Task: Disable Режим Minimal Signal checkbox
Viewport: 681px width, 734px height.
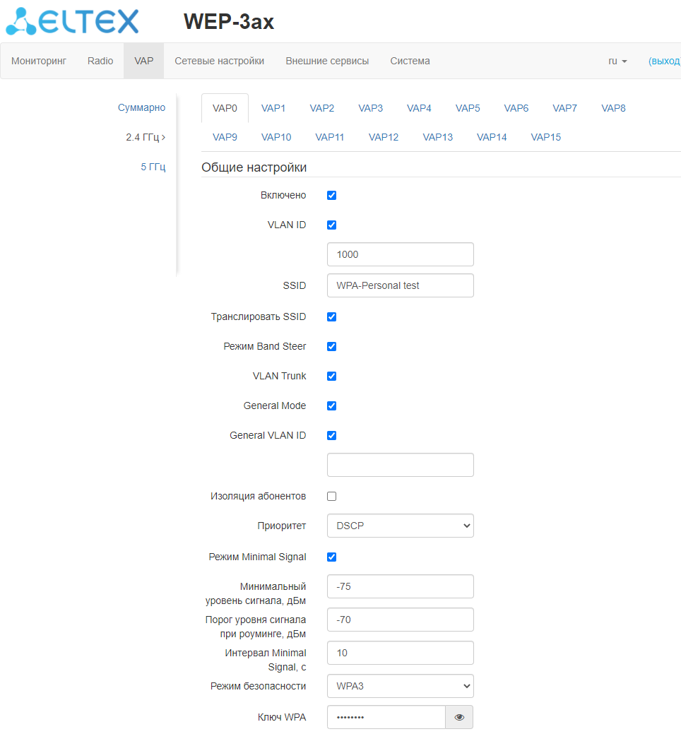Action: [x=332, y=557]
